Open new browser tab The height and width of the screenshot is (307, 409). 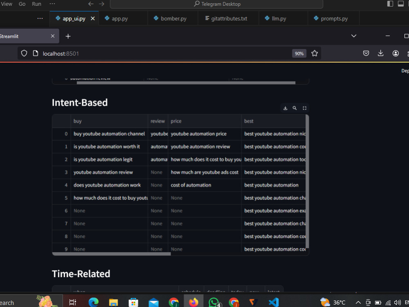[68, 36]
